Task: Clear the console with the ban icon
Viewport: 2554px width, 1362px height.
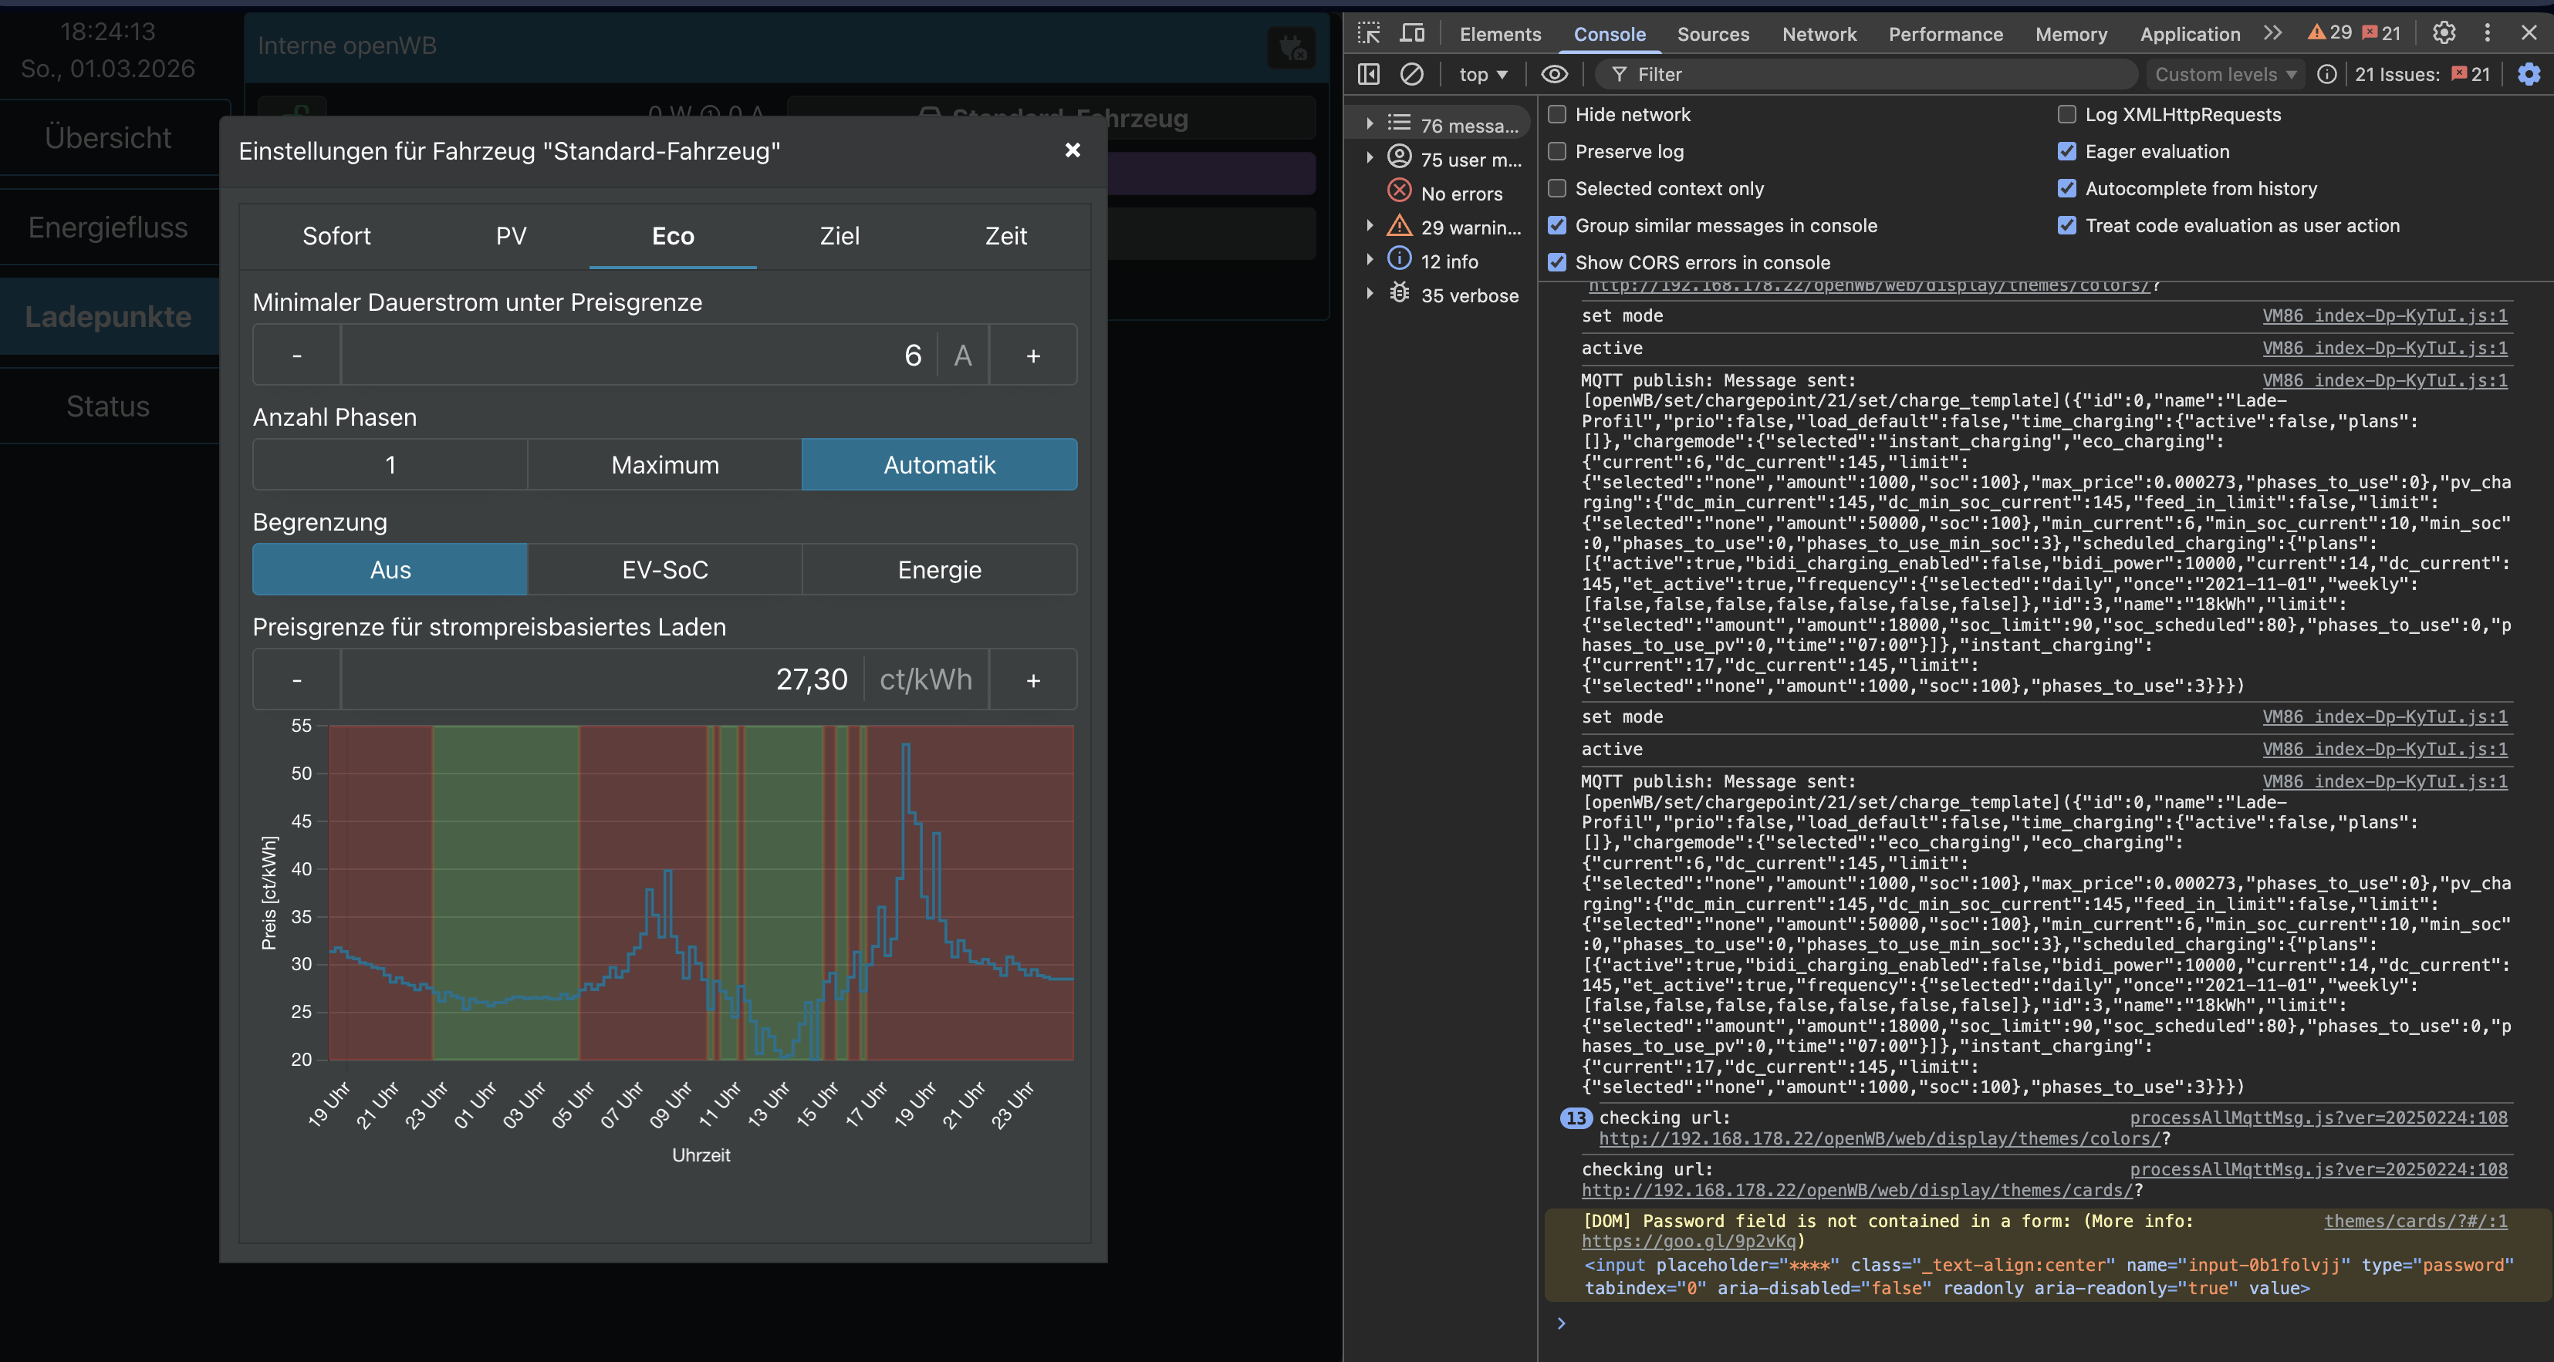Action: coord(1412,74)
